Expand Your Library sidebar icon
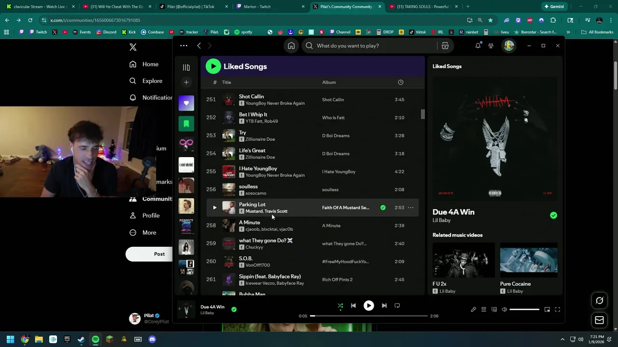The image size is (618, 347). point(186,67)
